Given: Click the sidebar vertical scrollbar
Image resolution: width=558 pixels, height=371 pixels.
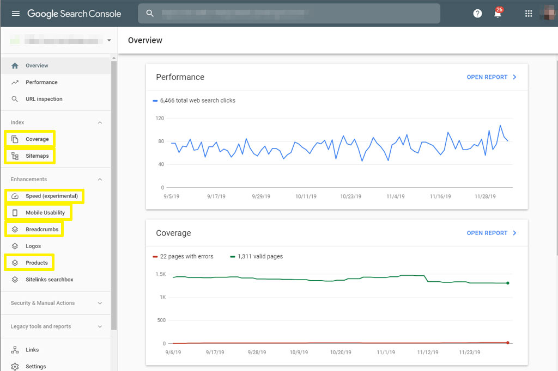Looking at the screenshot, I should coord(114,195).
